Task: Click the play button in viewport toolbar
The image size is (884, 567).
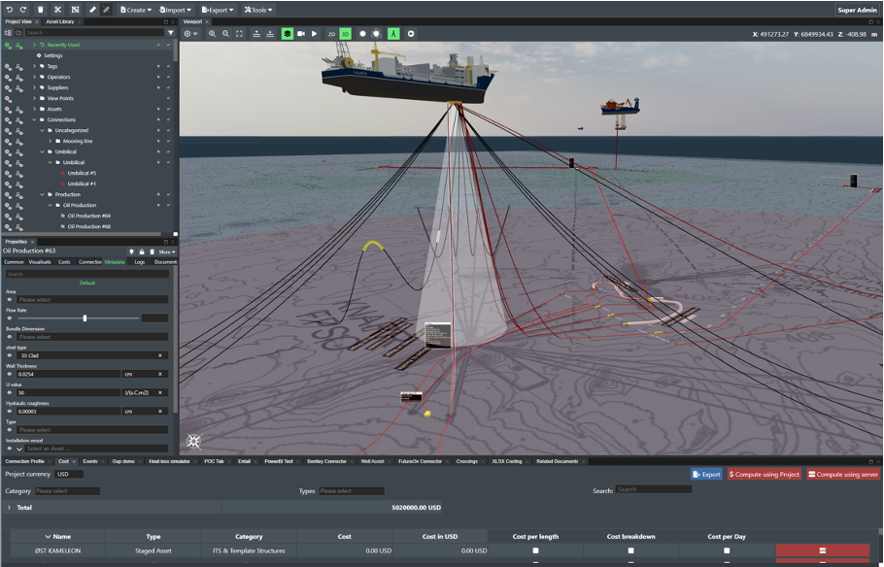Action: point(315,34)
